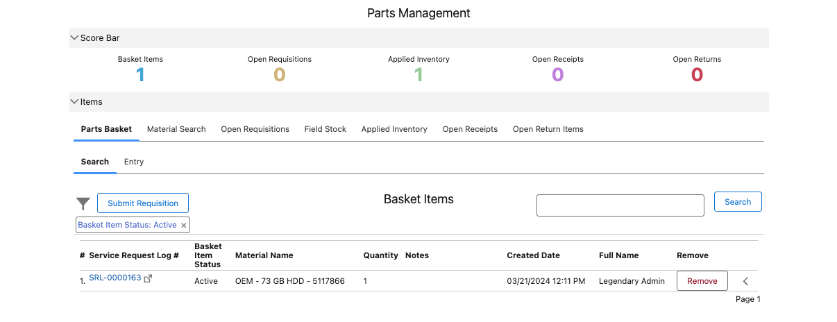
Task: Select the Parts Basket tab
Action: (106, 129)
